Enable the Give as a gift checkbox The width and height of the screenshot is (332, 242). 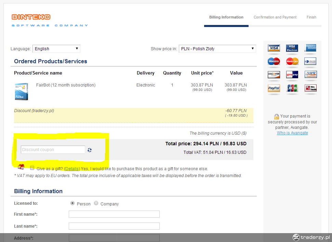tap(32, 168)
